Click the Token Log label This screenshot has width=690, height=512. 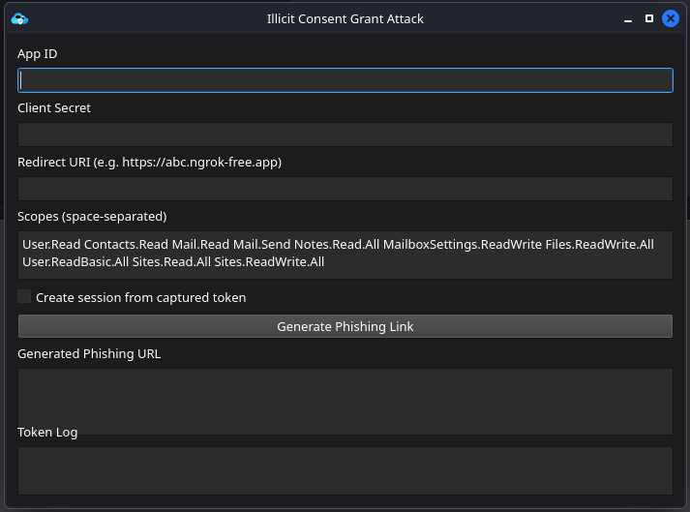point(47,433)
